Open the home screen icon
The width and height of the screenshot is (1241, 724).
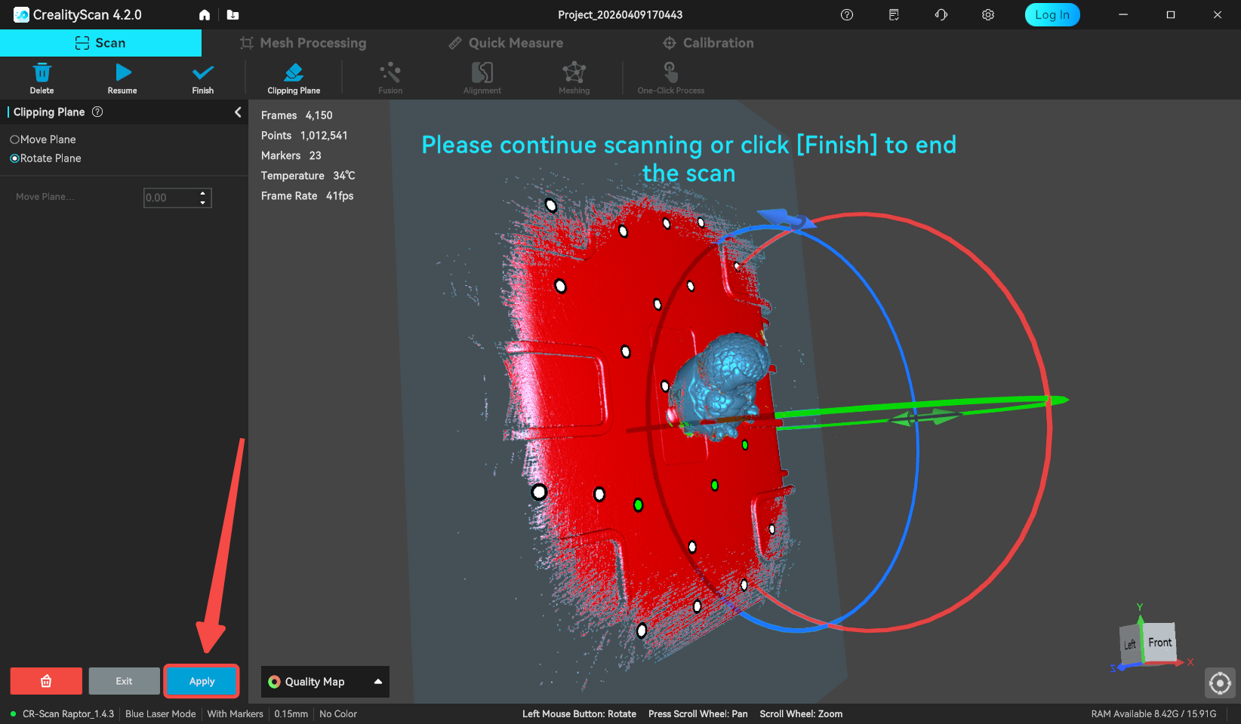[205, 15]
